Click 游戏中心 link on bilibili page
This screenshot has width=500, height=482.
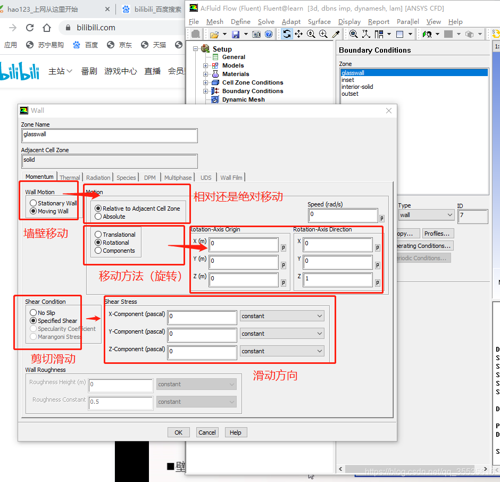pyautogui.click(x=121, y=71)
